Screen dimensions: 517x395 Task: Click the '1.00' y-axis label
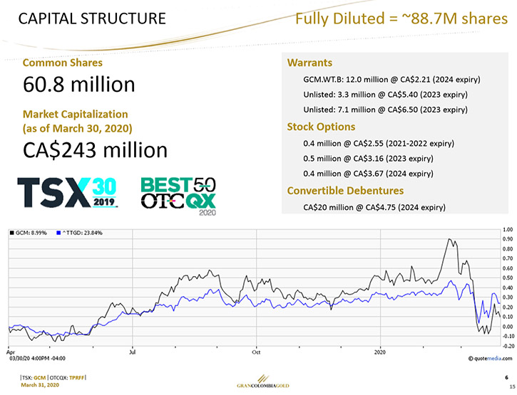point(508,230)
